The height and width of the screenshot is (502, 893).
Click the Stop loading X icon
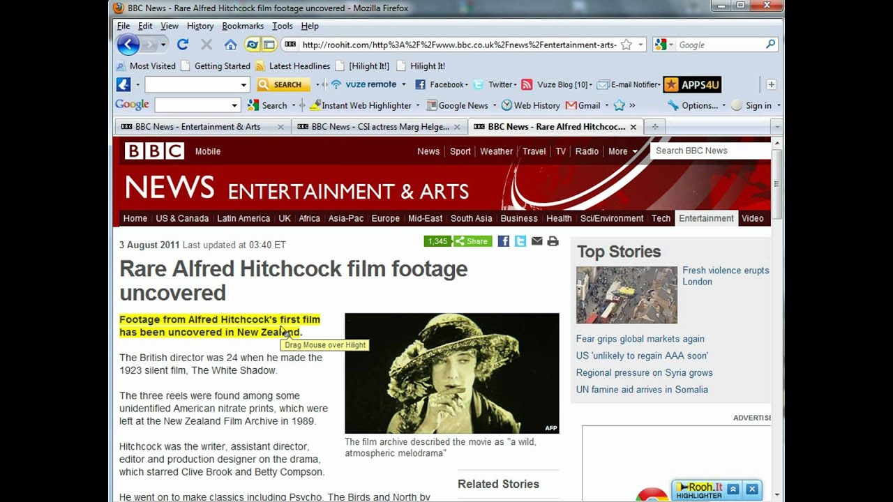tap(207, 45)
